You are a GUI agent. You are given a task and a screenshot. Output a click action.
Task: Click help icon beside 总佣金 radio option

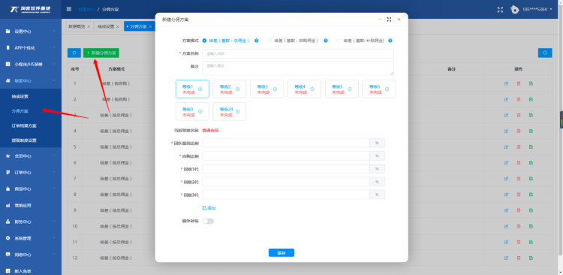coord(257,41)
